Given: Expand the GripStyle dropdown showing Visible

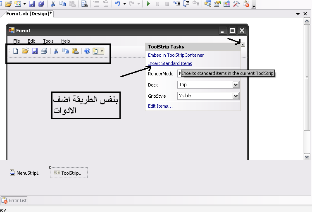Looking at the screenshot, I should click(236, 96).
